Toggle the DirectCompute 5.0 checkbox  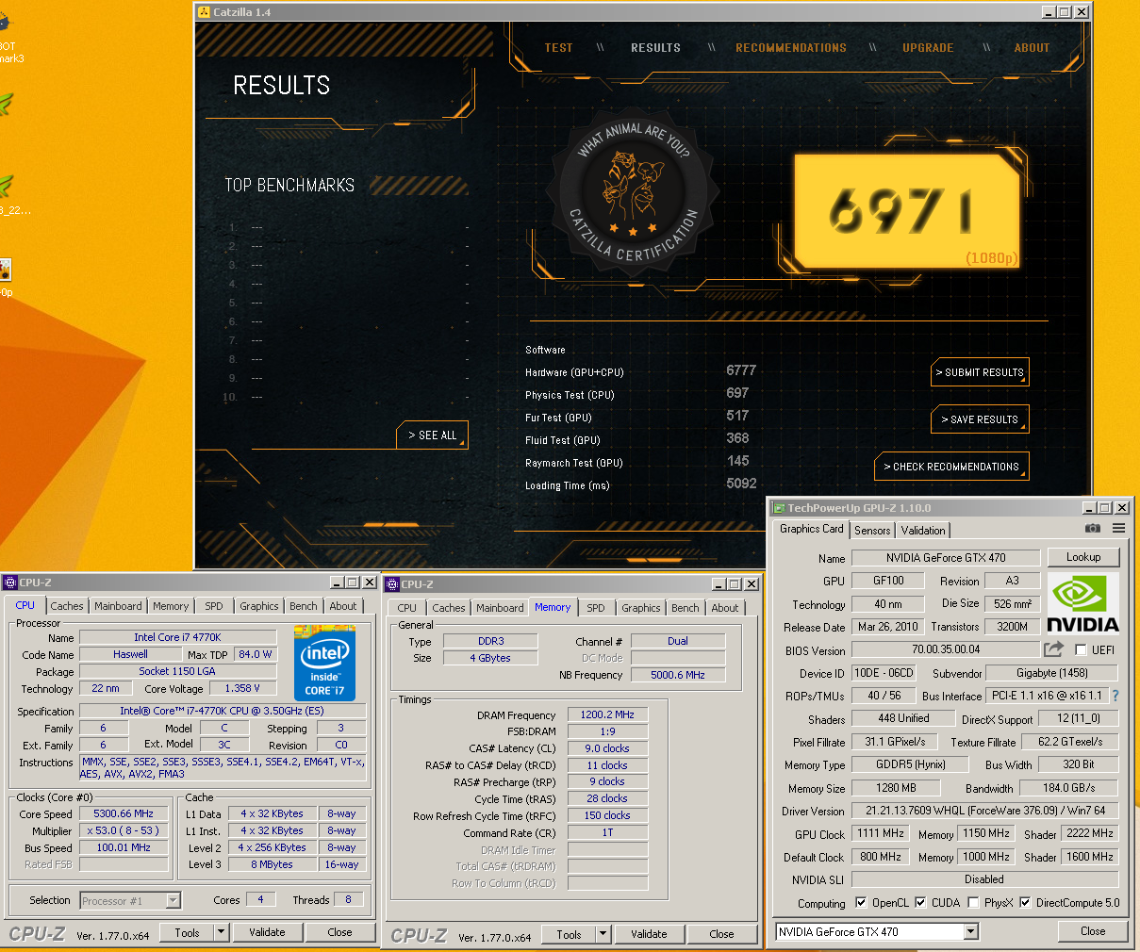(1025, 902)
